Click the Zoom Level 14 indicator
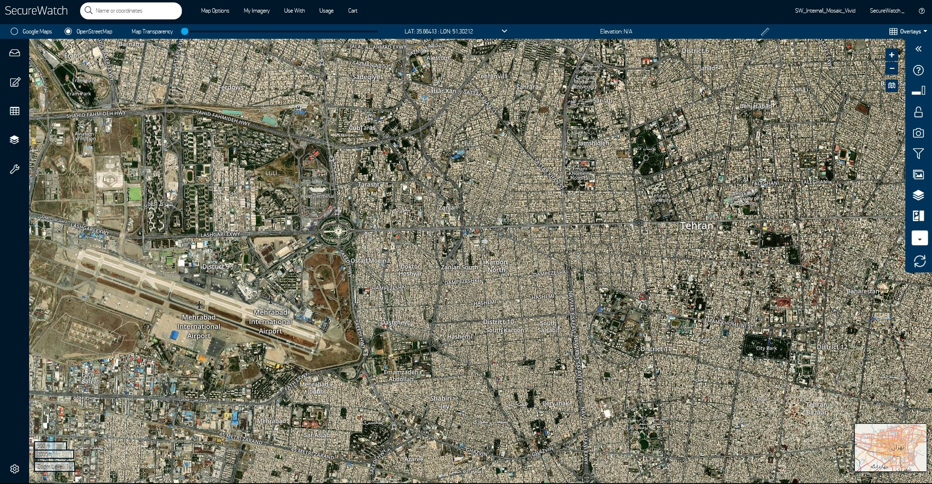Image resolution: width=932 pixels, height=484 pixels. coord(54,467)
